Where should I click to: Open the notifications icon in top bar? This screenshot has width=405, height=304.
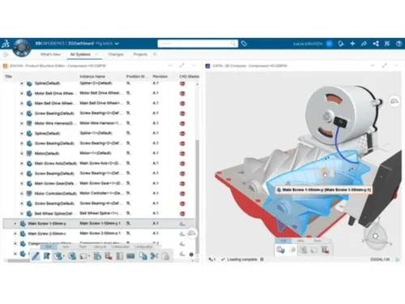[341, 44]
